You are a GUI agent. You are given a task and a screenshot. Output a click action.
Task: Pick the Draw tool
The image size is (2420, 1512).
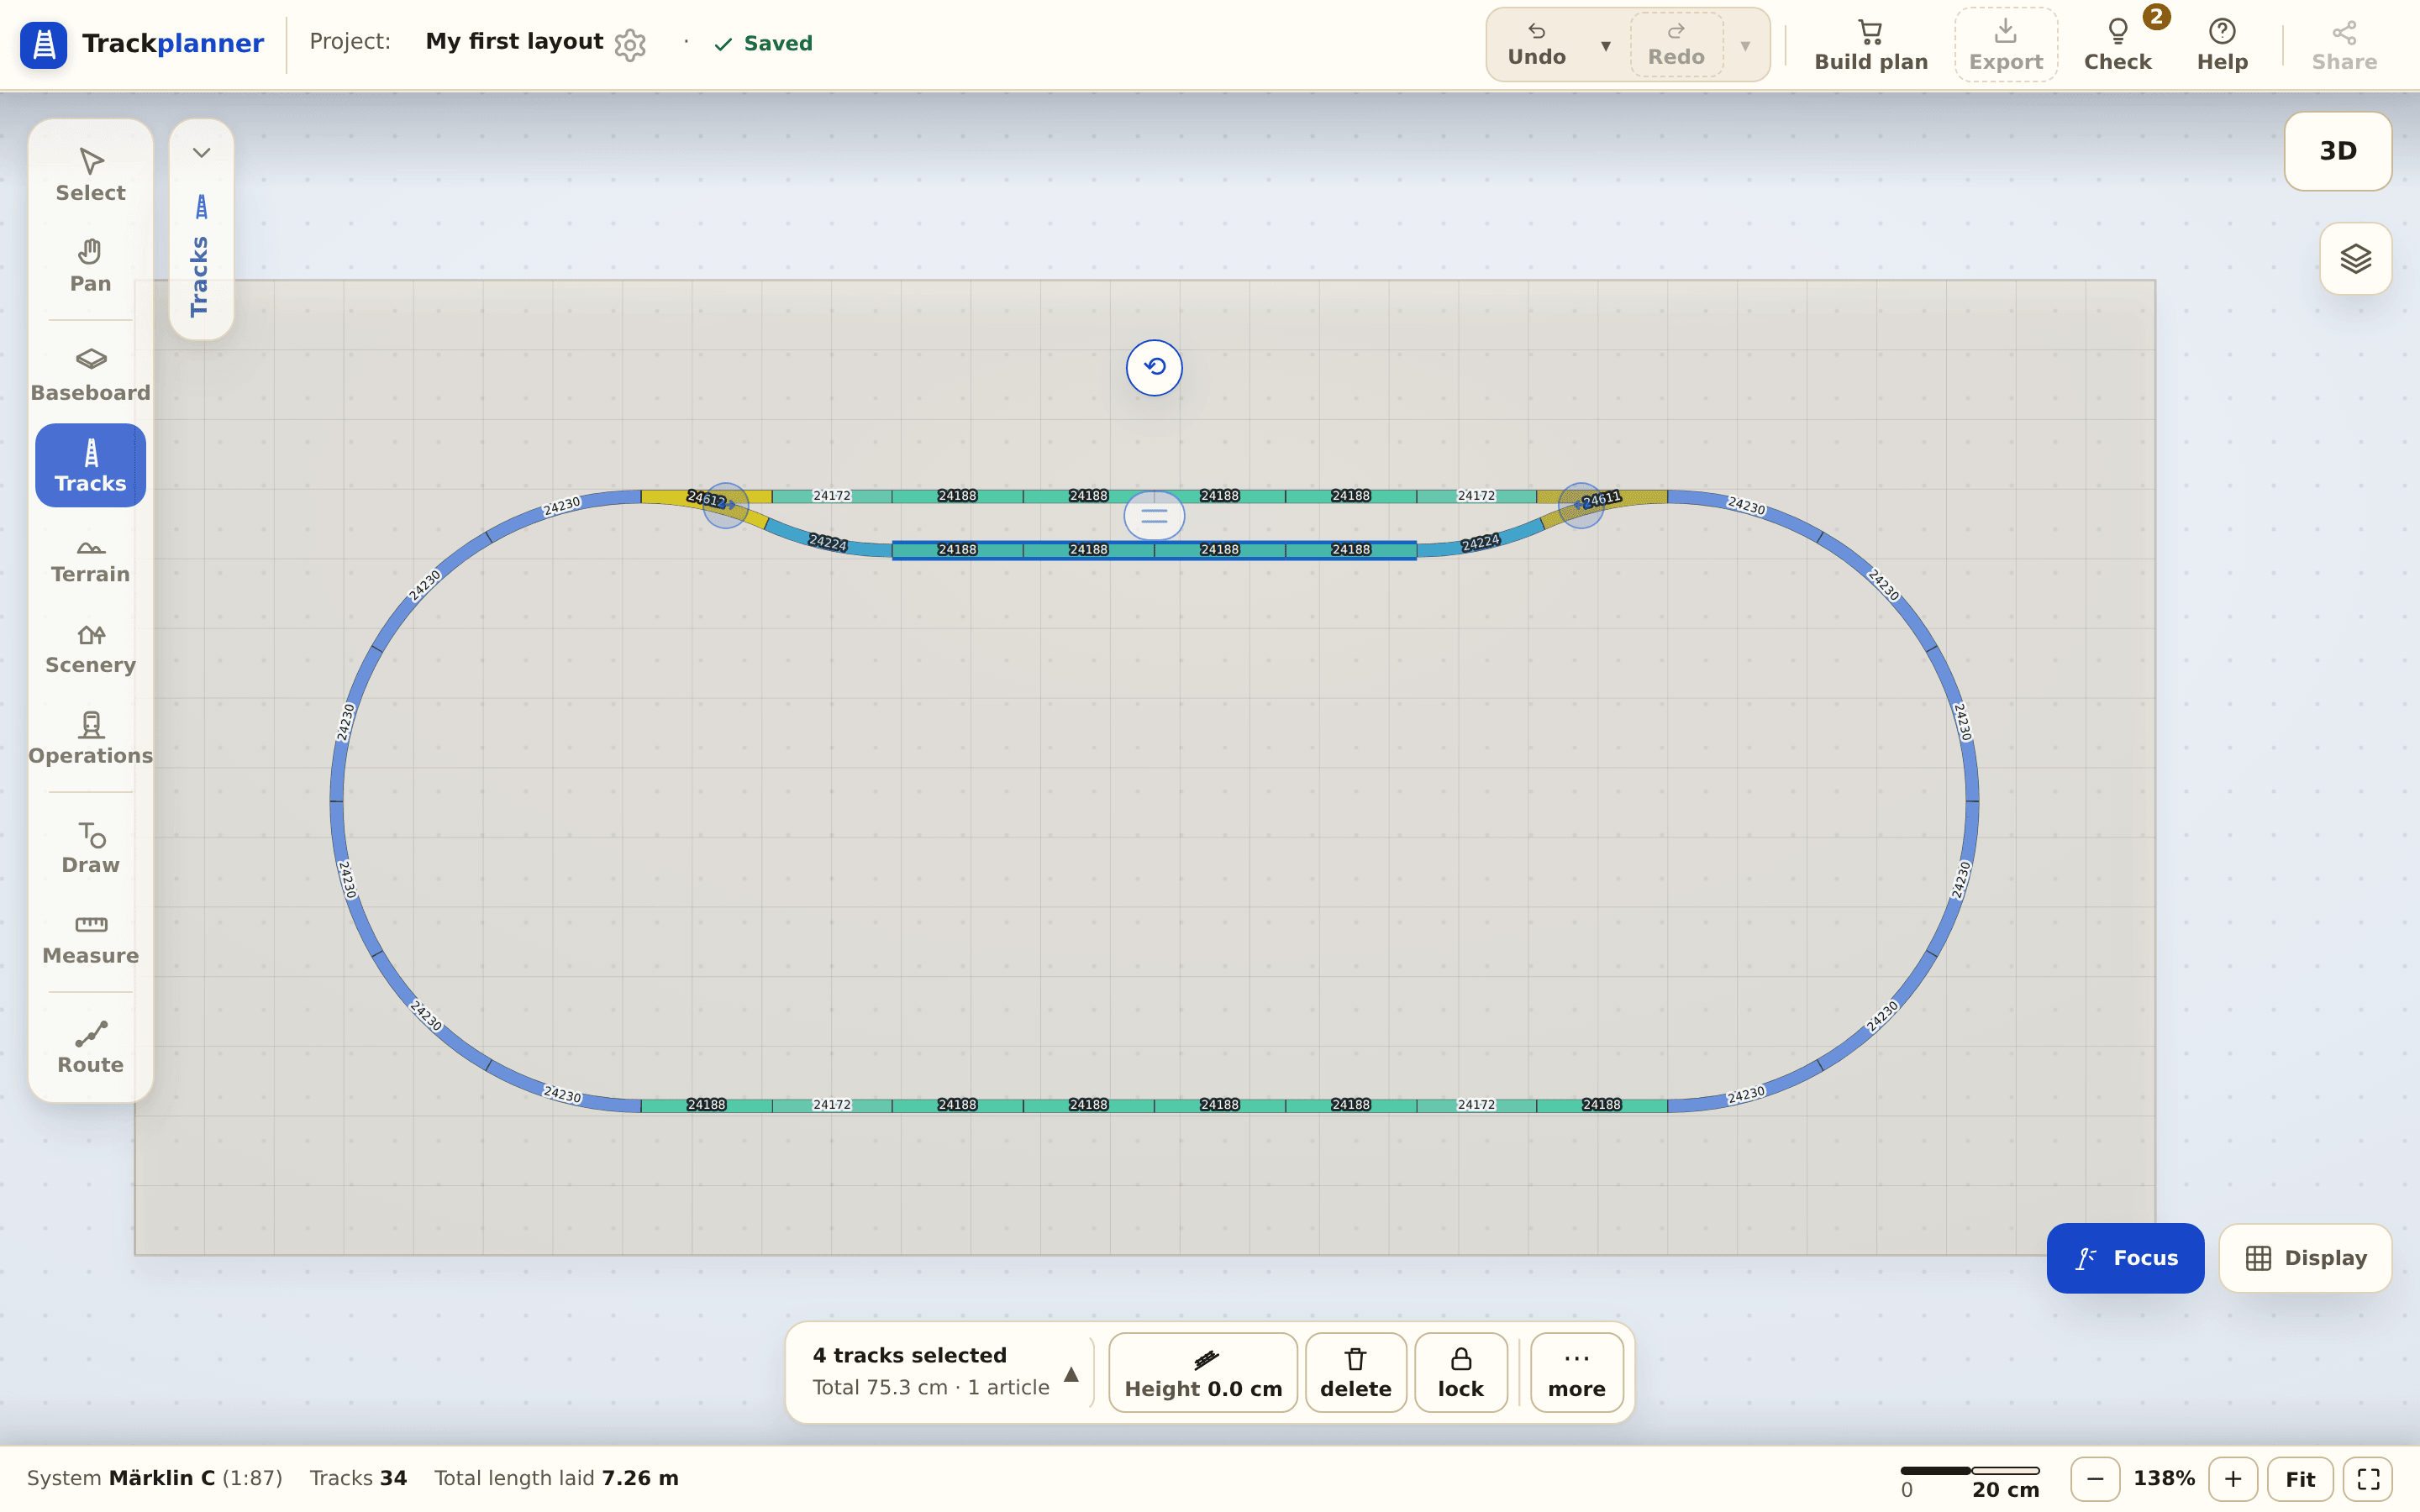click(90, 848)
